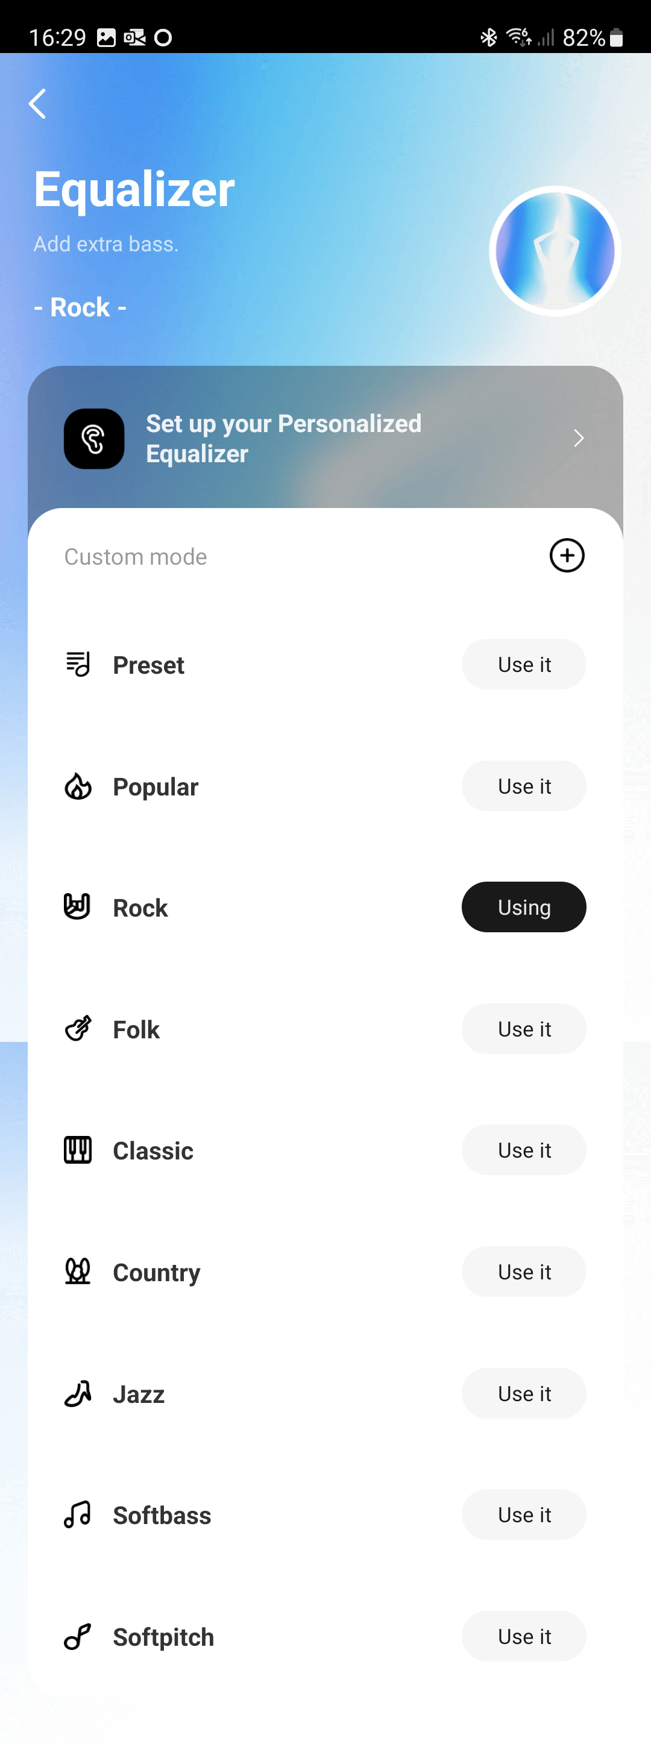Tap the Bluetooth status bar icon
The image size is (651, 1744).
click(x=488, y=37)
